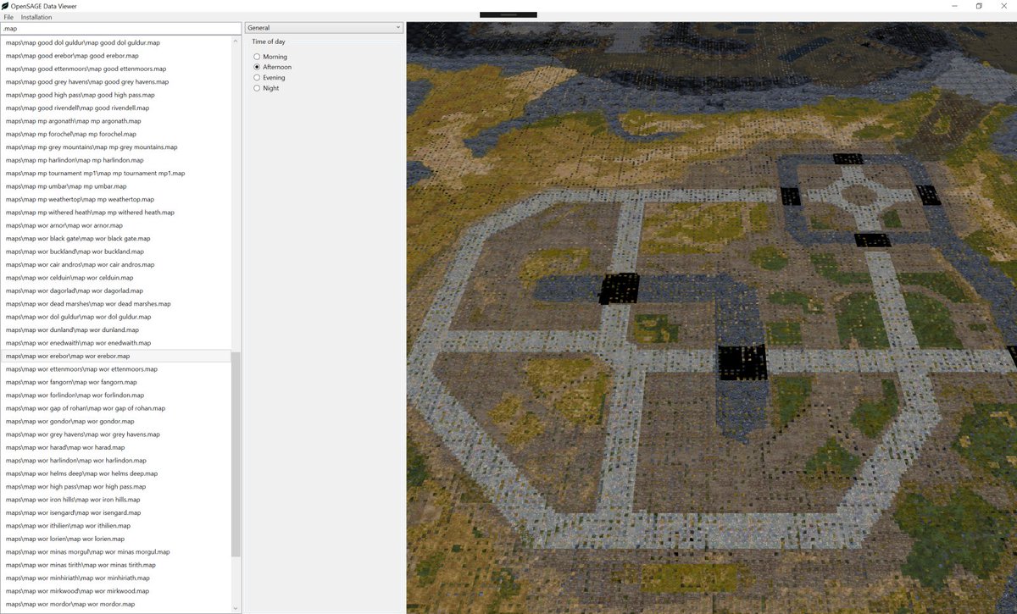
Task: Select map mp argonath.map
Action: [116, 121]
